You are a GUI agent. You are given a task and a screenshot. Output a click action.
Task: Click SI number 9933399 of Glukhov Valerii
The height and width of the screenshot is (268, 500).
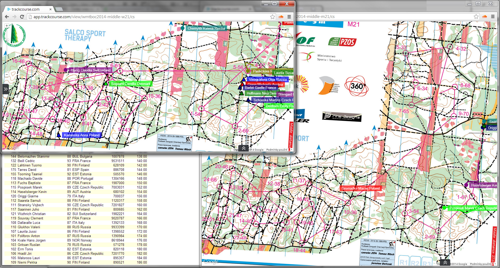[118, 227]
